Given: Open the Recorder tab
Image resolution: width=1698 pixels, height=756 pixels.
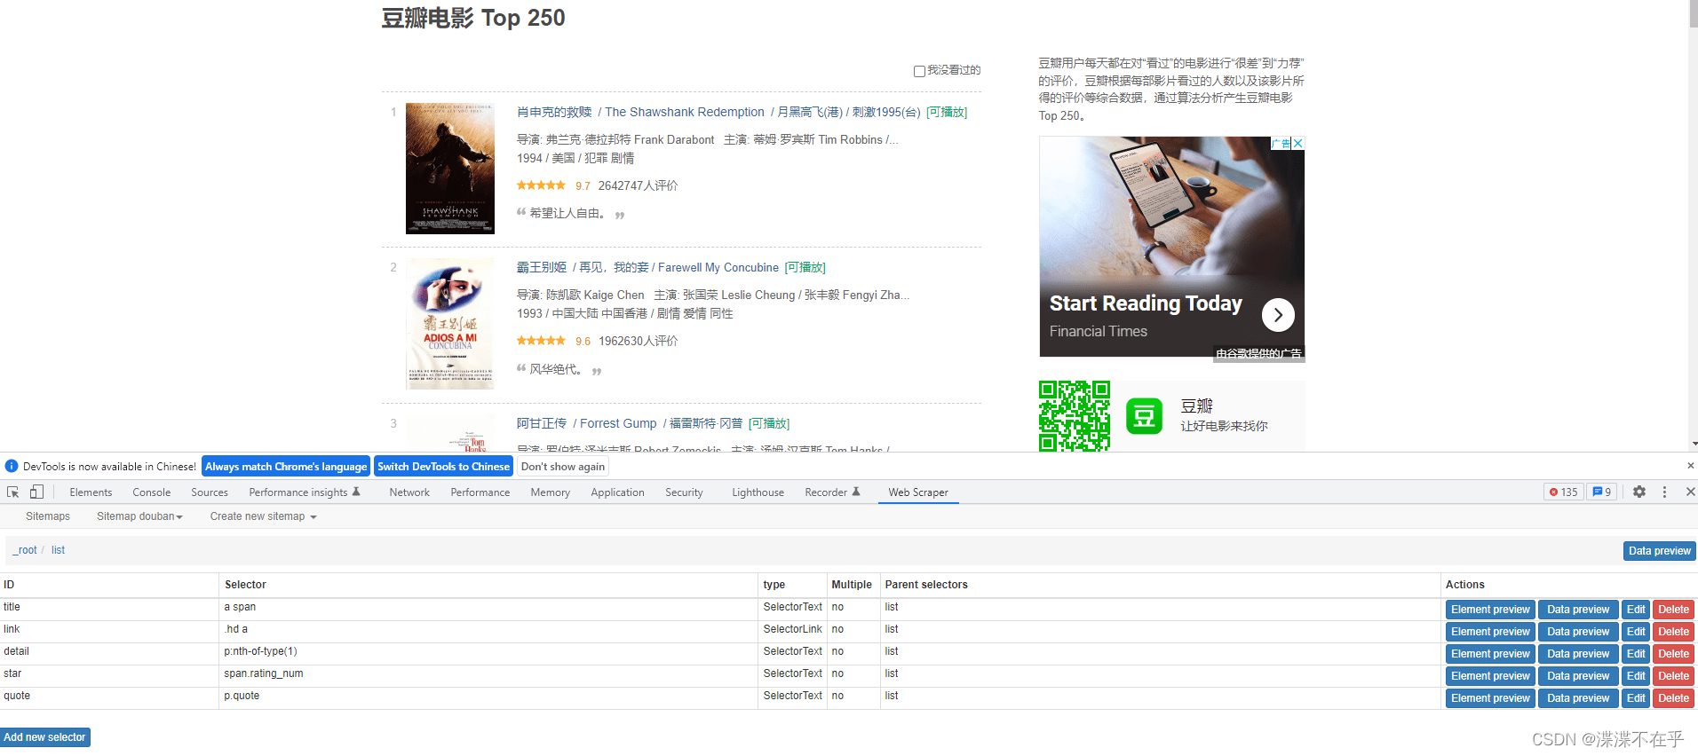Looking at the screenshot, I should 832,492.
